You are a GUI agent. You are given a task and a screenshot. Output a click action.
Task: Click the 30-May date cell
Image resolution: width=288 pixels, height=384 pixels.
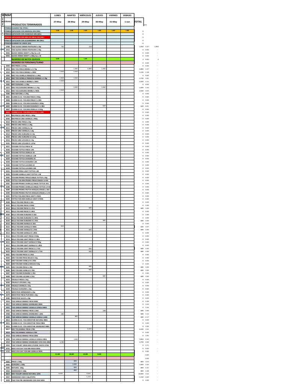point(99,22)
